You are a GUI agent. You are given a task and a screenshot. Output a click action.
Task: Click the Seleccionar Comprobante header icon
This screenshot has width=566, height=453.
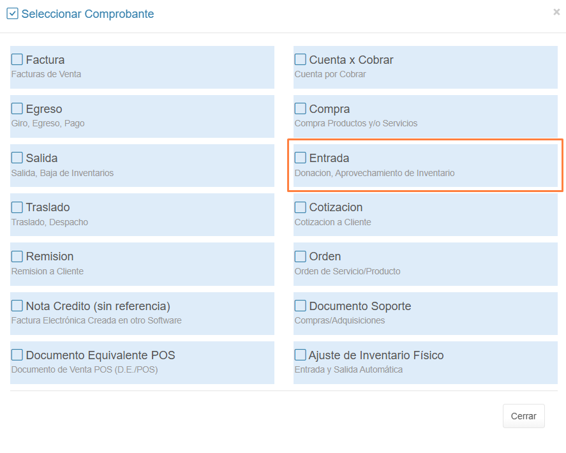(x=12, y=13)
